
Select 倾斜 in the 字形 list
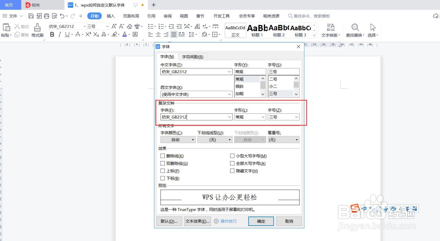[240, 86]
